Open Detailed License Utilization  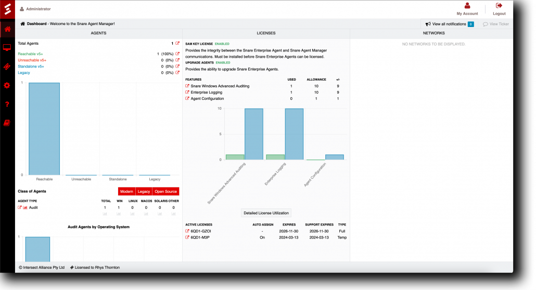(266, 213)
